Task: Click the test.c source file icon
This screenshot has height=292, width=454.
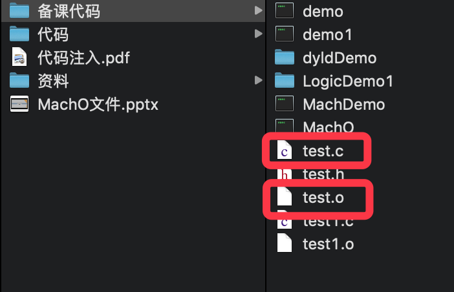Action: (x=285, y=151)
